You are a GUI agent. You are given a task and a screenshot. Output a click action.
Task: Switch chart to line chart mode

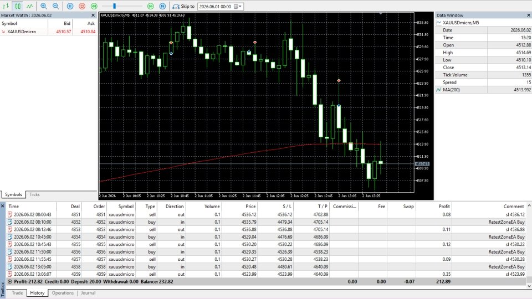point(30,6)
